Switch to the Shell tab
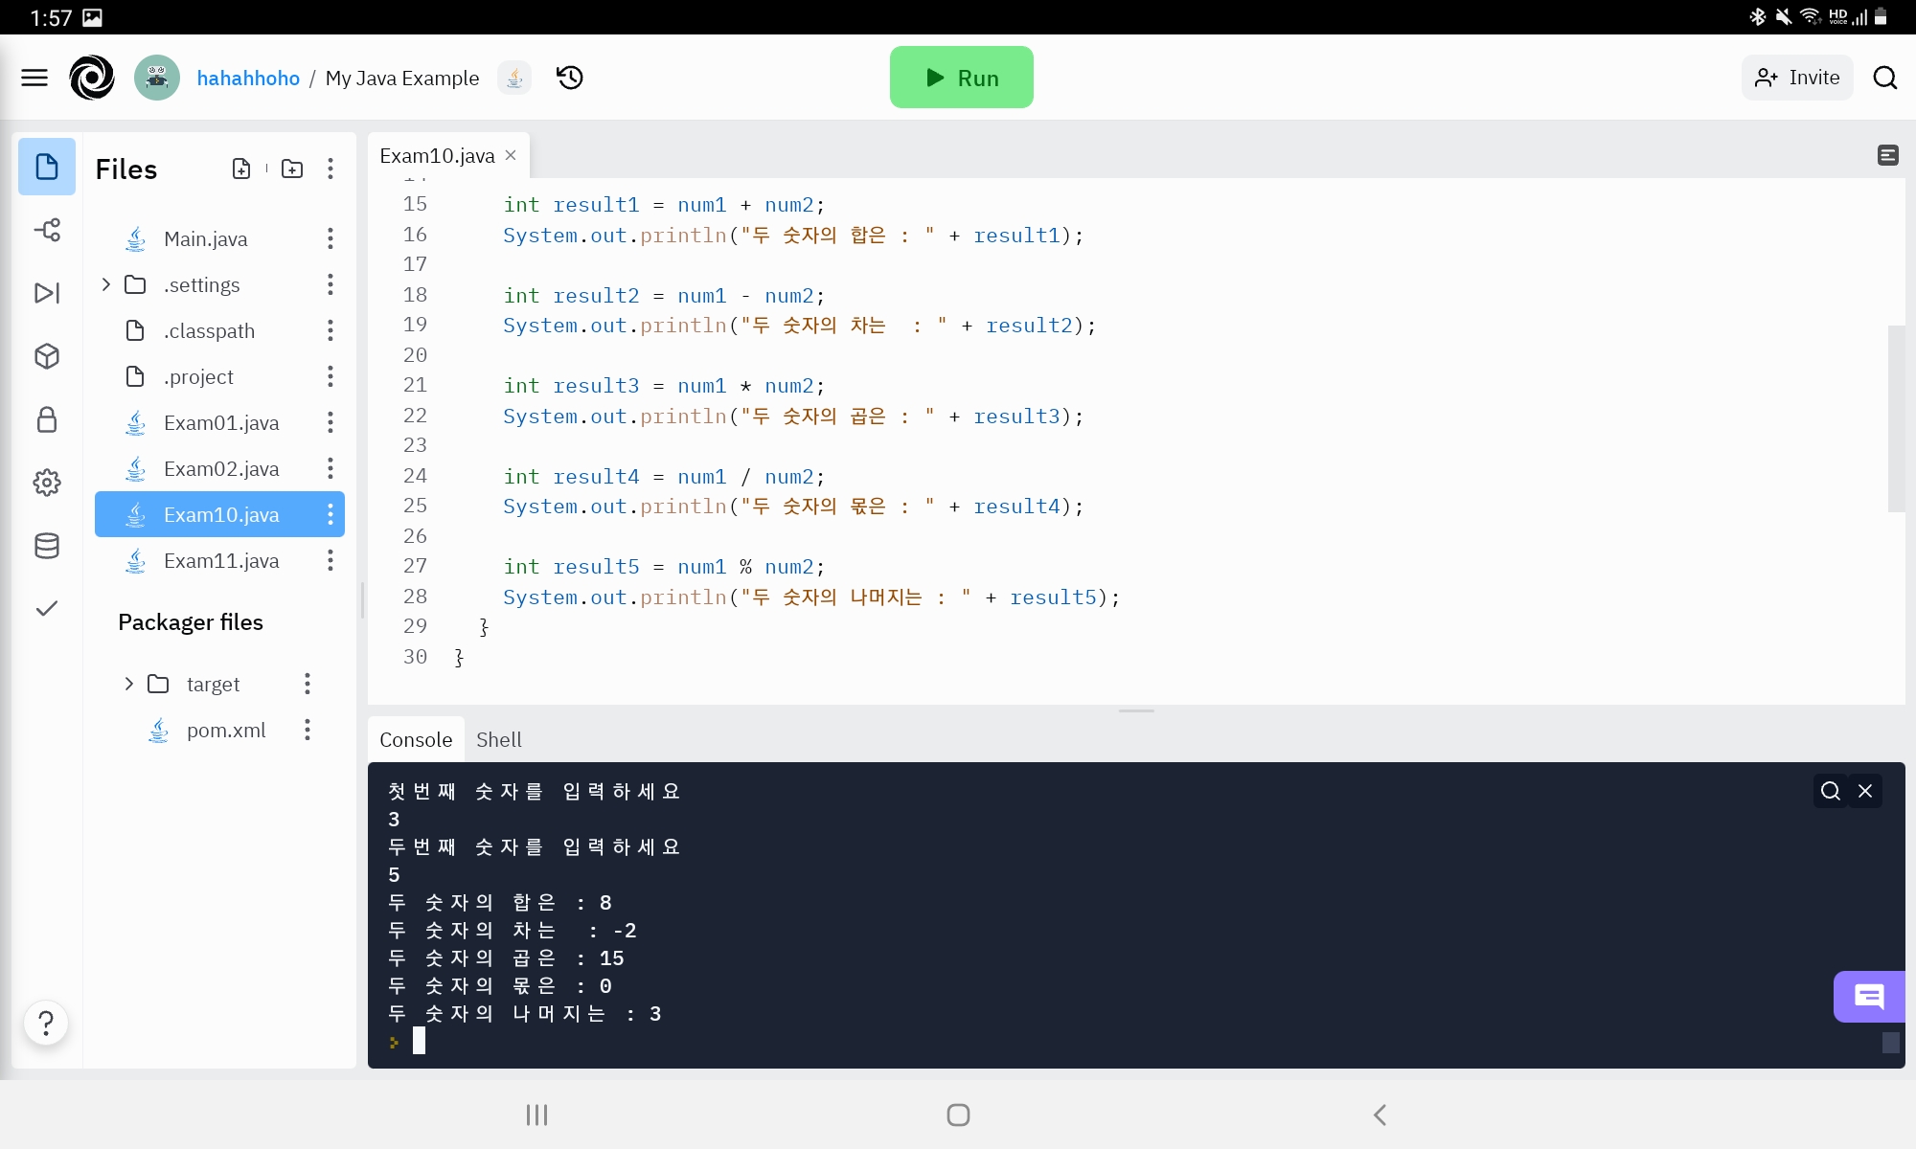The width and height of the screenshot is (1916, 1149). click(499, 739)
